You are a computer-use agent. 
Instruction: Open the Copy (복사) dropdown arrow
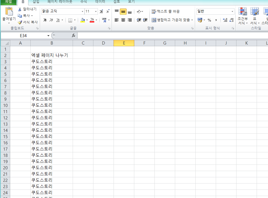tap(32, 16)
